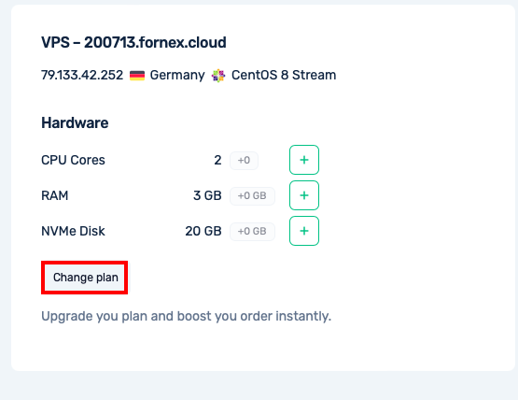Click the 20 GB disk value
The image size is (518, 400).
(203, 231)
